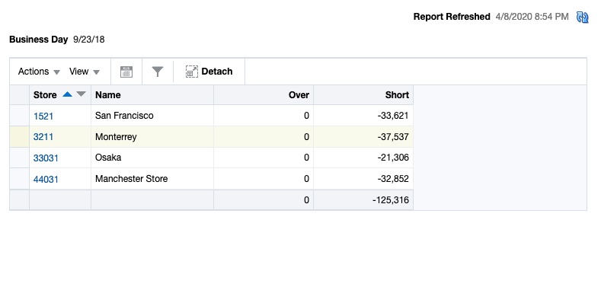
Task: Click the Over column header
Action: pos(264,95)
